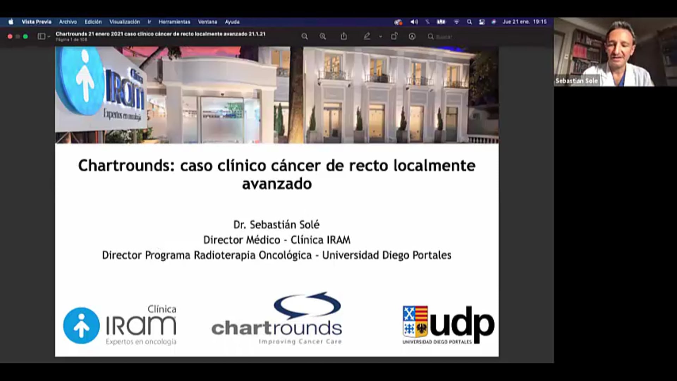Open the sidebar view options chevron
This screenshot has height=381, width=677.
pos(49,36)
